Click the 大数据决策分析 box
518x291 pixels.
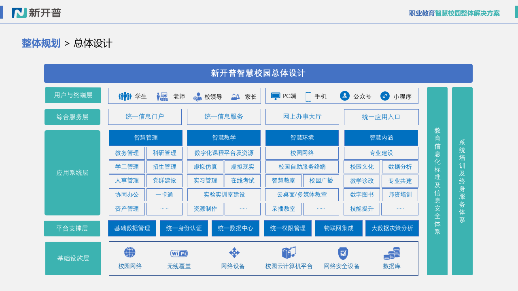[392, 228]
